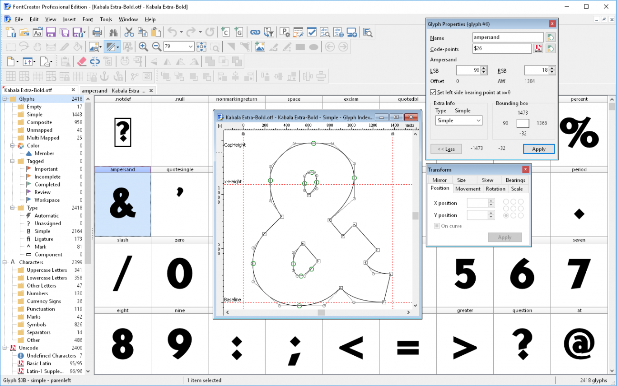Click the Find binoculars icon
The width and height of the screenshot is (617, 386).
pos(113,32)
